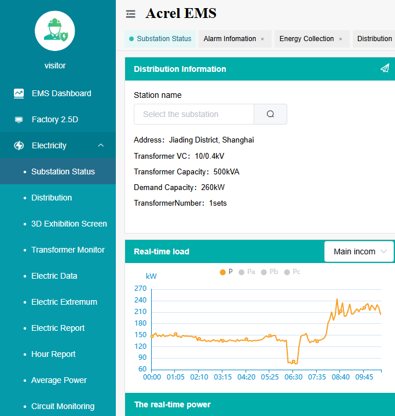Screen dimensions: 395x416
Task: Click the Transformer Capacity 500kVA line
Action: [186, 171]
